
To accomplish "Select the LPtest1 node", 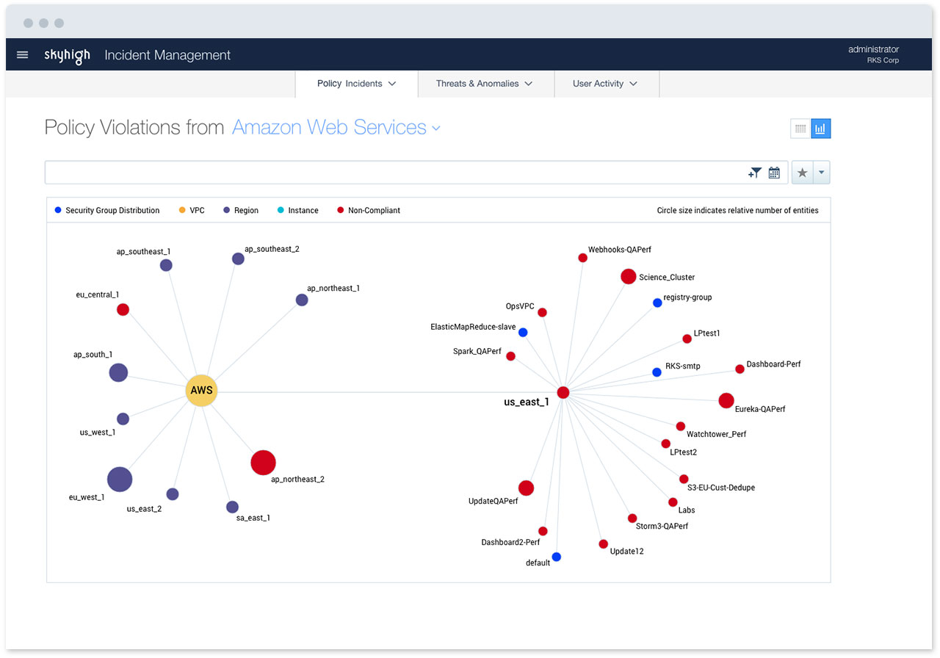I will 687,339.
